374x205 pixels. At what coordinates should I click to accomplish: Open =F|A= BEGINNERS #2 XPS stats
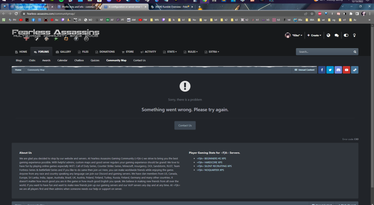tap(211, 159)
